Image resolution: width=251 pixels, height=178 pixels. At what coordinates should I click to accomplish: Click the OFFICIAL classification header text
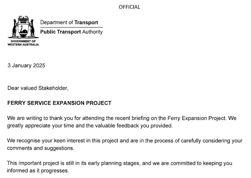point(129,7)
